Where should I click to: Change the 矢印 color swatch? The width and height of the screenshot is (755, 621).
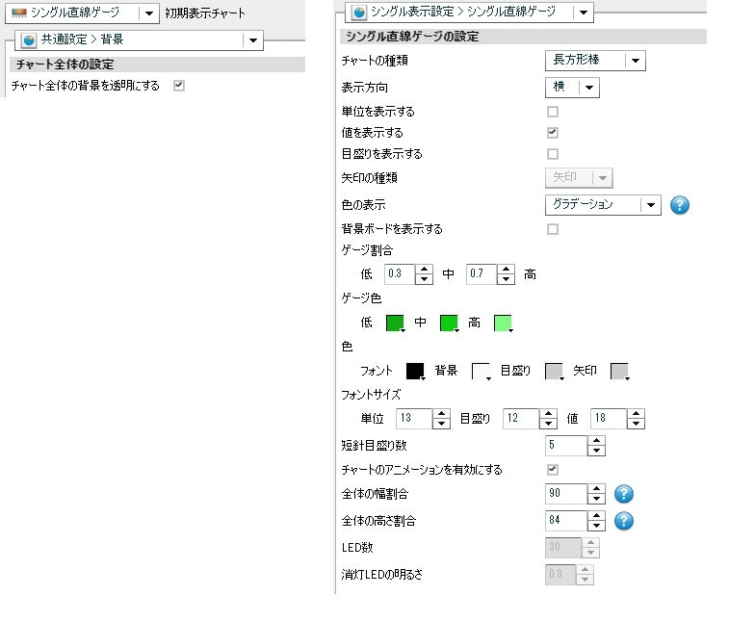(x=620, y=372)
